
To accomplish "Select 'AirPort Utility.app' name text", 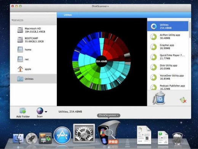I will point(170,35).
